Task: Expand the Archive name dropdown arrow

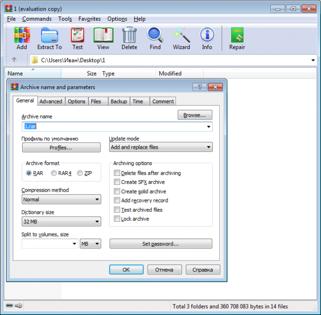Action: [x=209, y=127]
